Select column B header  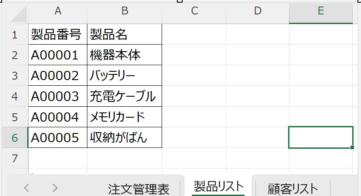(125, 12)
